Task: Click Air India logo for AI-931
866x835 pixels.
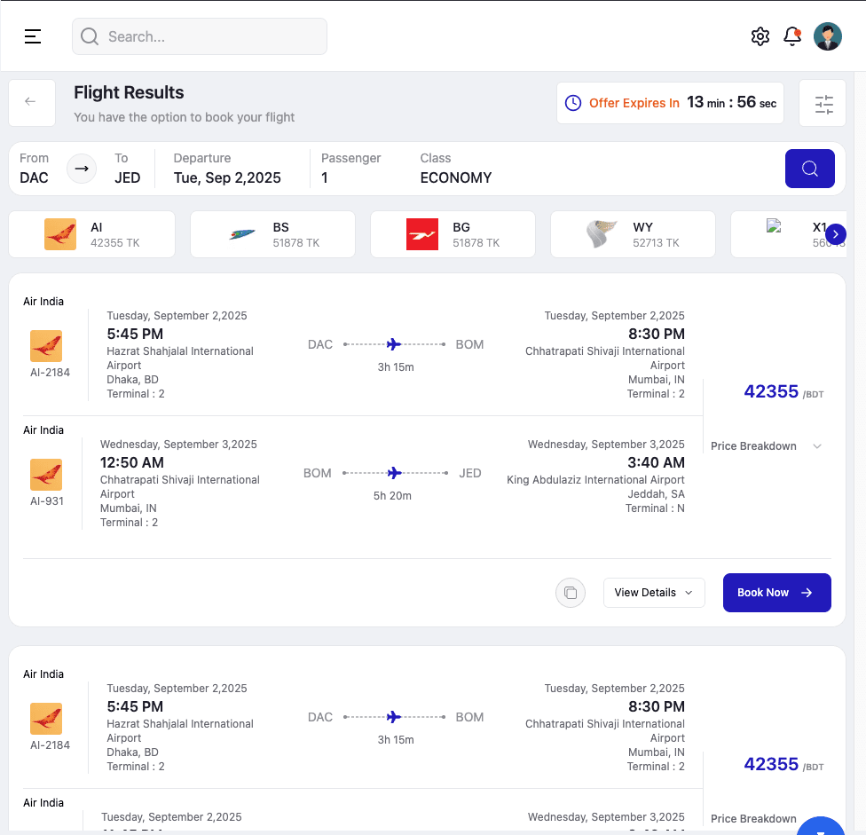Action: pos(46,475)
